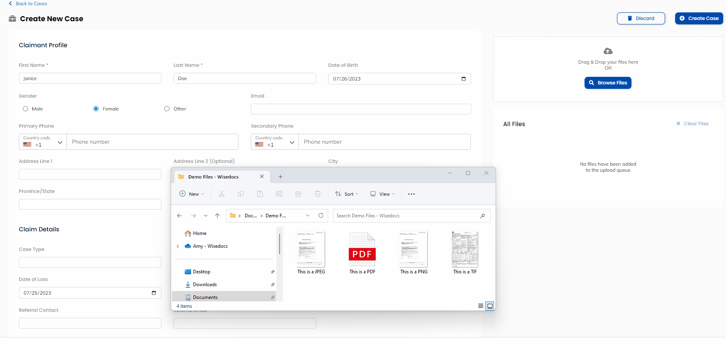
Task: Click the Rename icon in File Explorer toolbar
Action: point(279,194)
